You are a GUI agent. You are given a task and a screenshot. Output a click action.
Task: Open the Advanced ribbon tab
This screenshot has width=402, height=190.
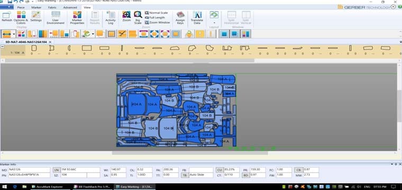(x=70, y=7)
